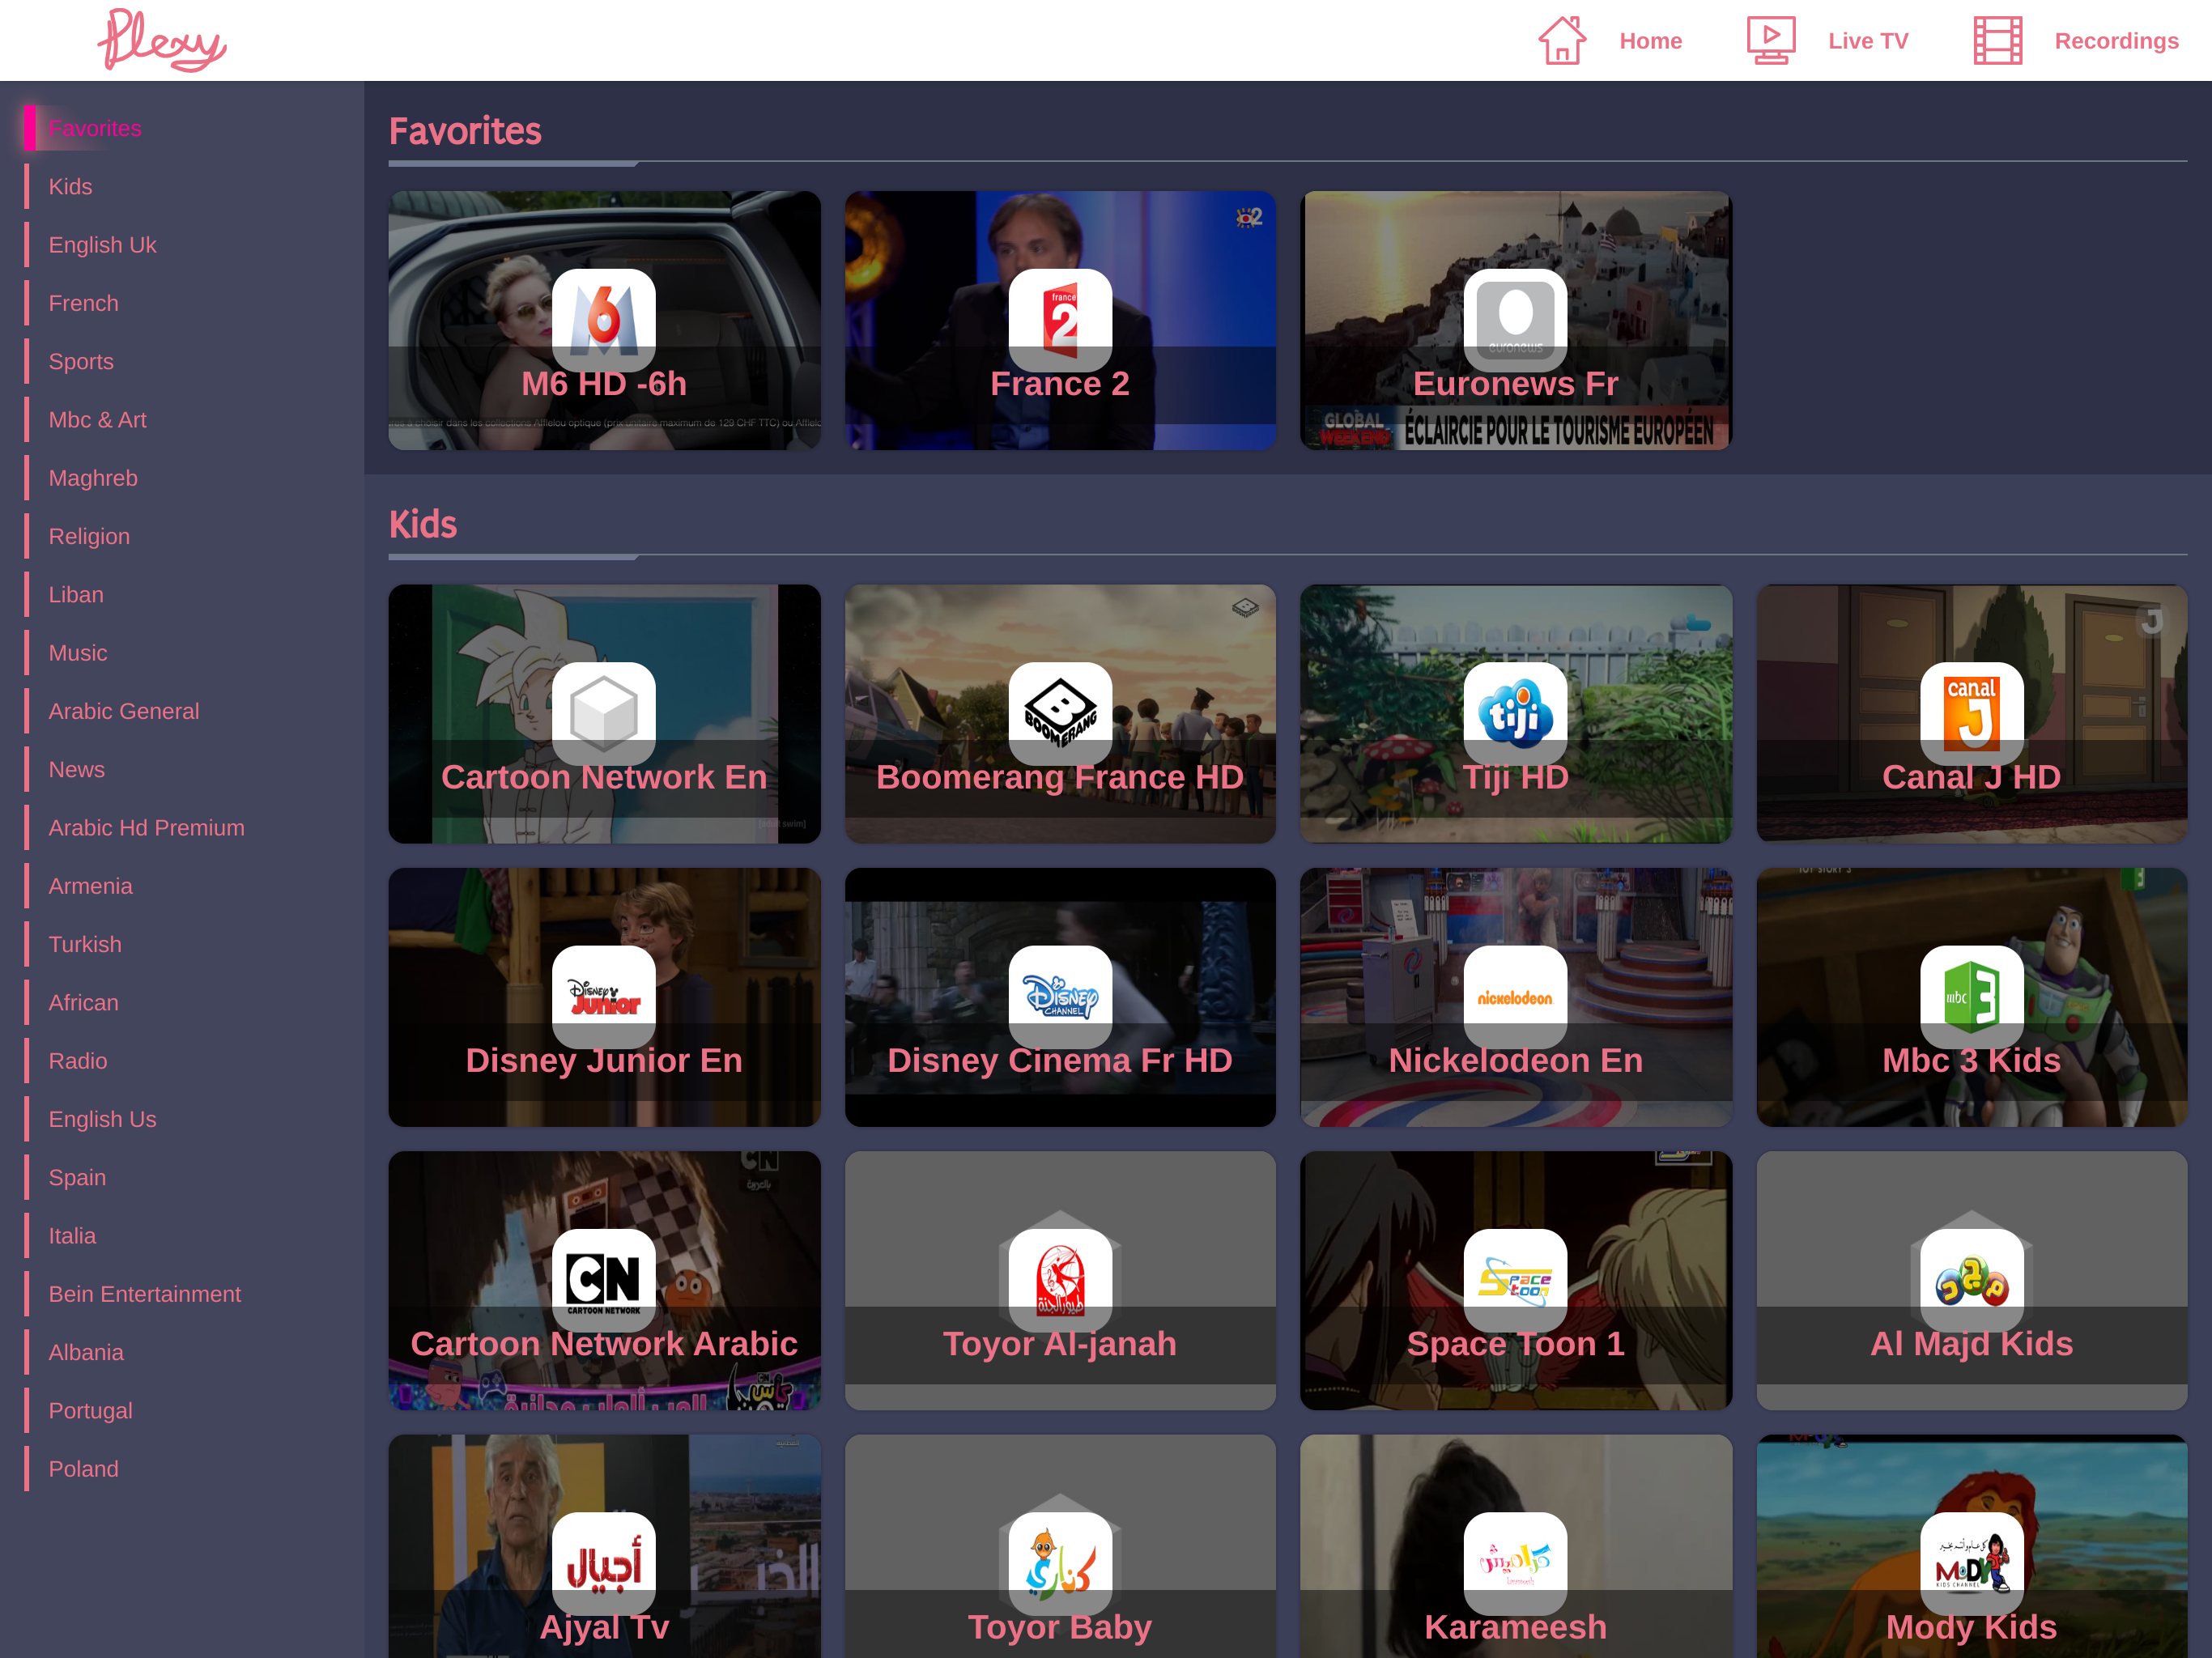Screen dimensions: 2212x1658
Task: Click the Recordings link text
Action: coord(2115,41)
